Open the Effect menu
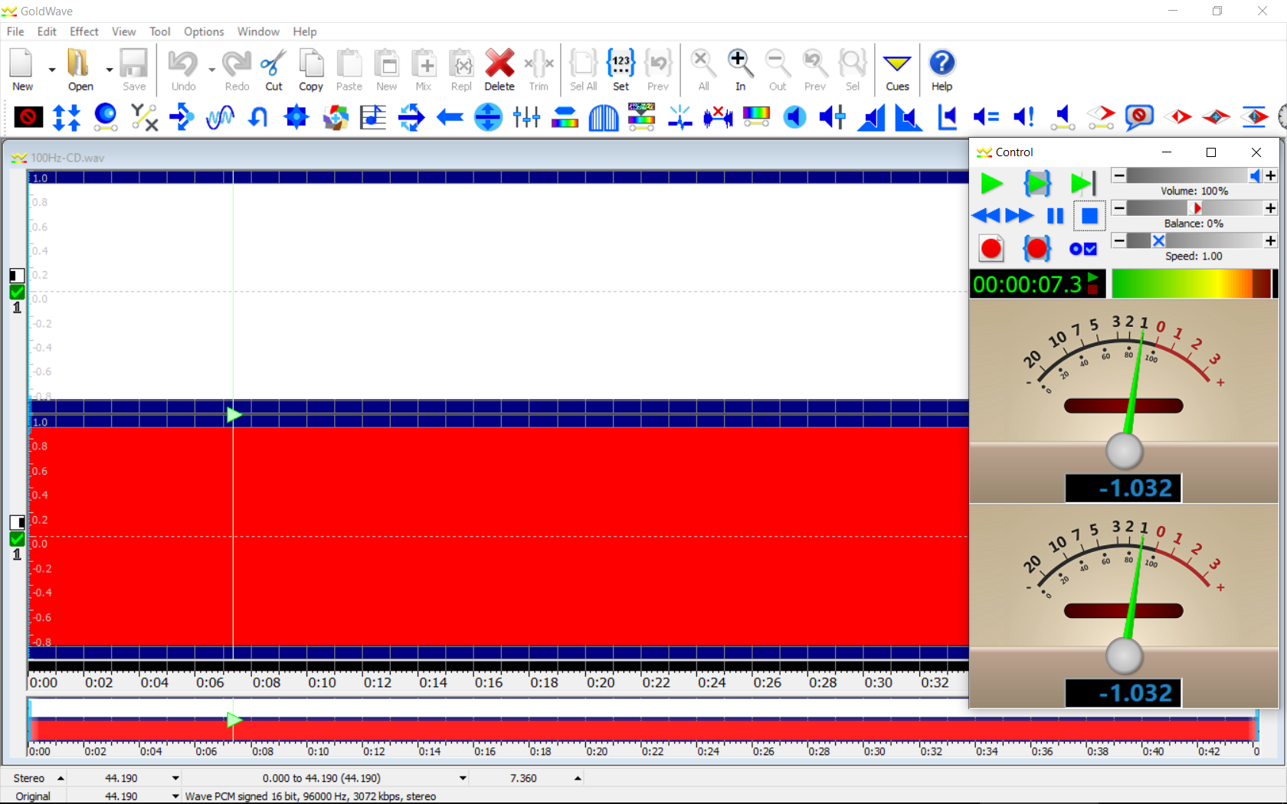 84,31
